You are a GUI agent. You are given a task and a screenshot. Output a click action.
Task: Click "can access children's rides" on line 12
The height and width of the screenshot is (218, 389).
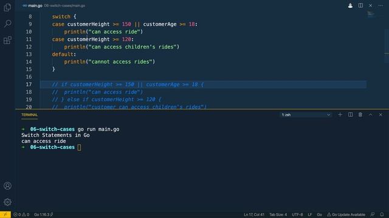coord(133,47)
